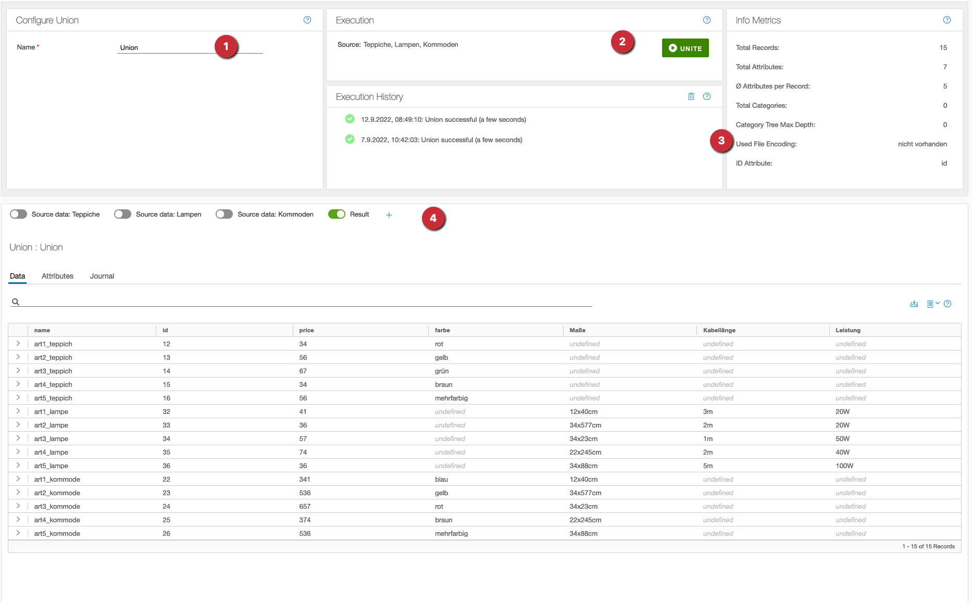Click the plus icon beside Result toggle
This screenshot has width=972, height=603.
tap(389, 215)
